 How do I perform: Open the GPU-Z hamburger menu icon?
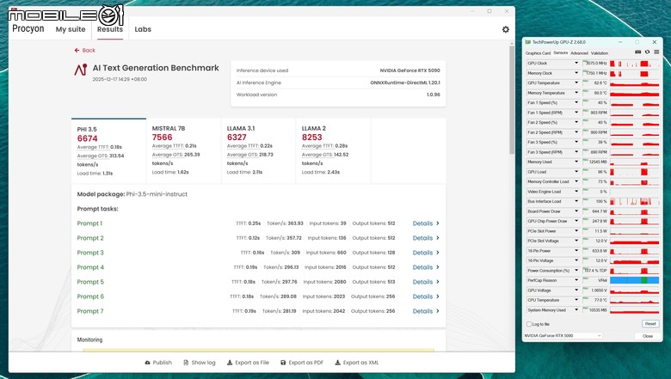[x=656, y=52]
